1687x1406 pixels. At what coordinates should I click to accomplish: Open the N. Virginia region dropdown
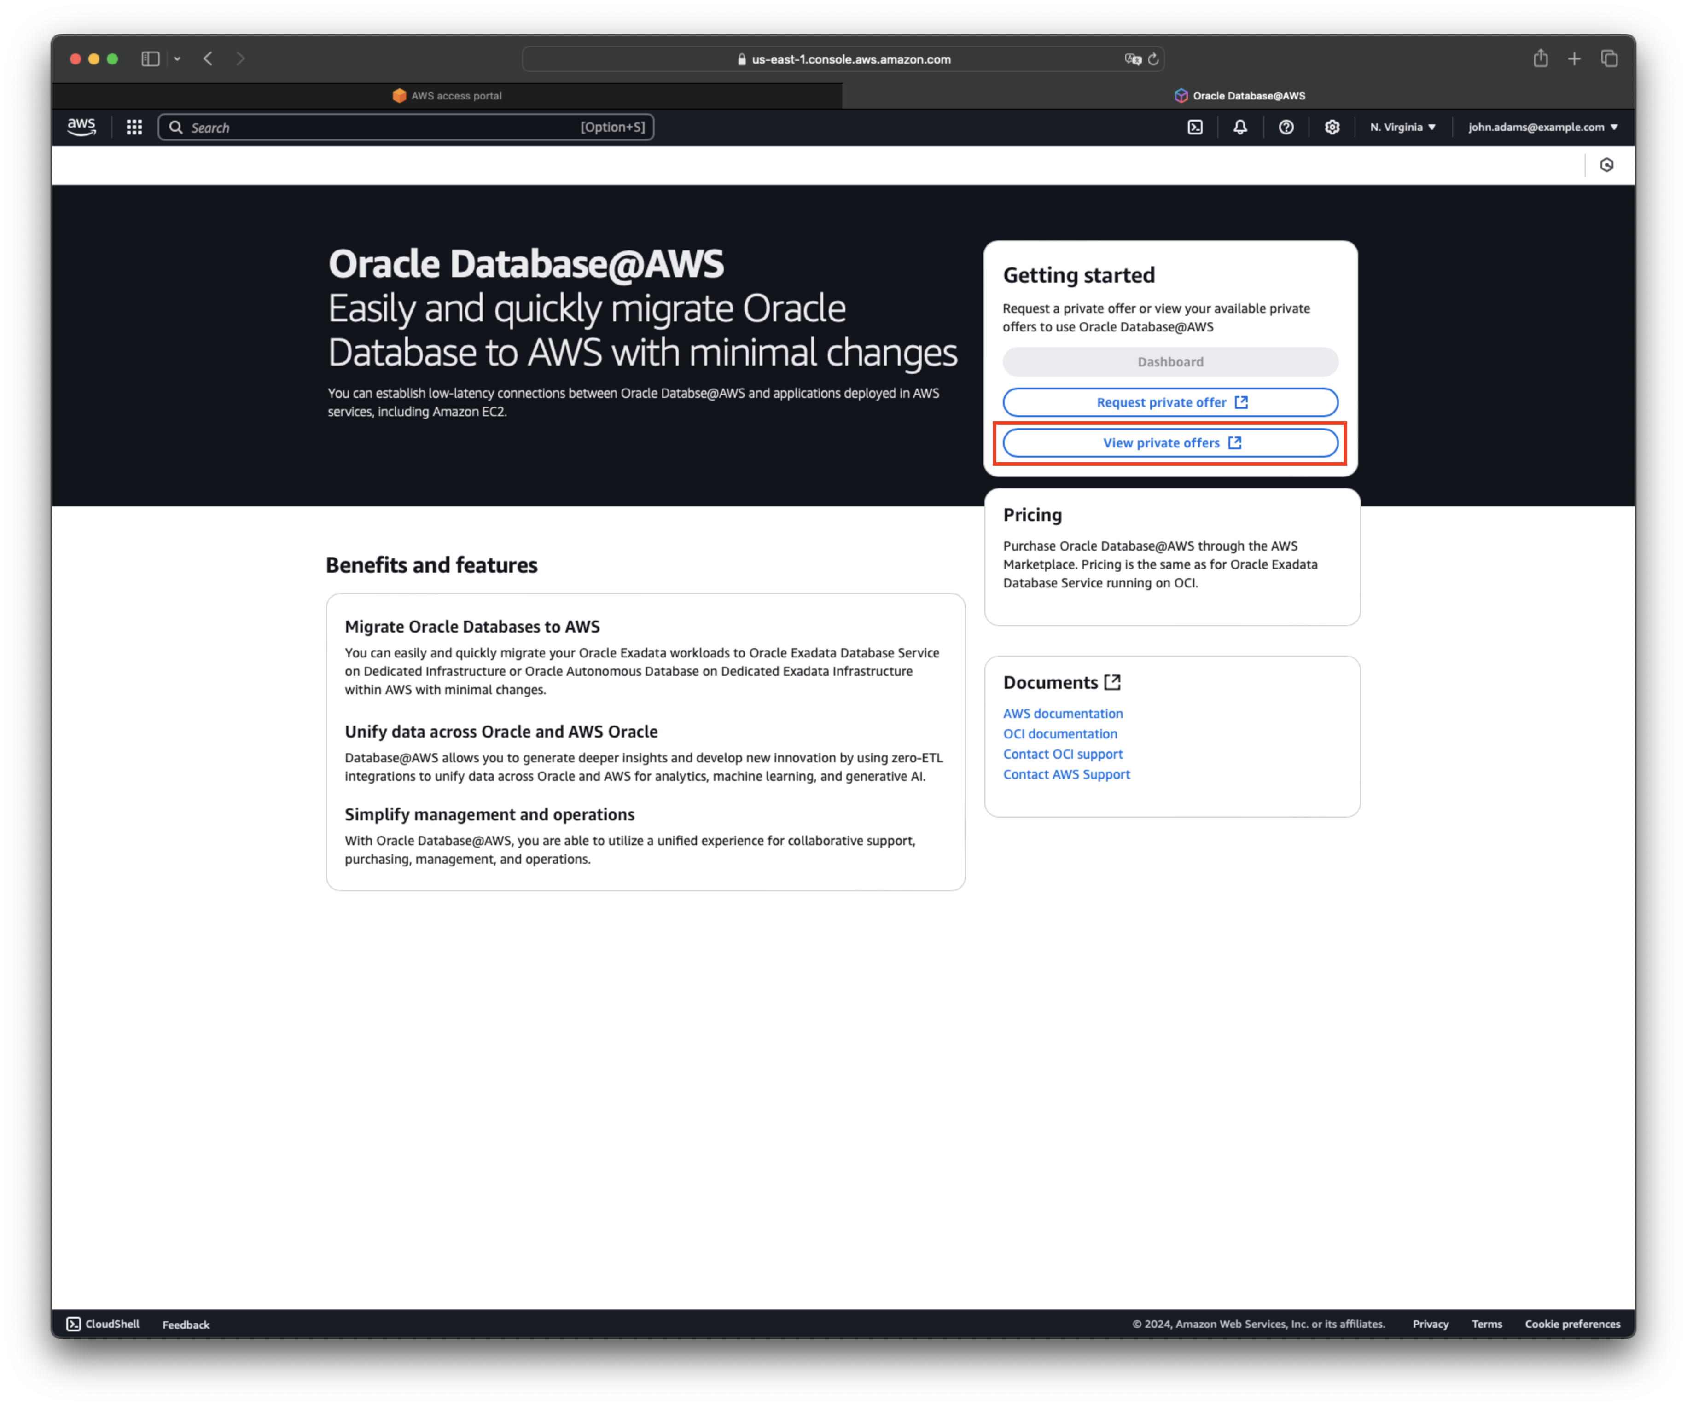pyautogui.click(x=1402, y=127)
